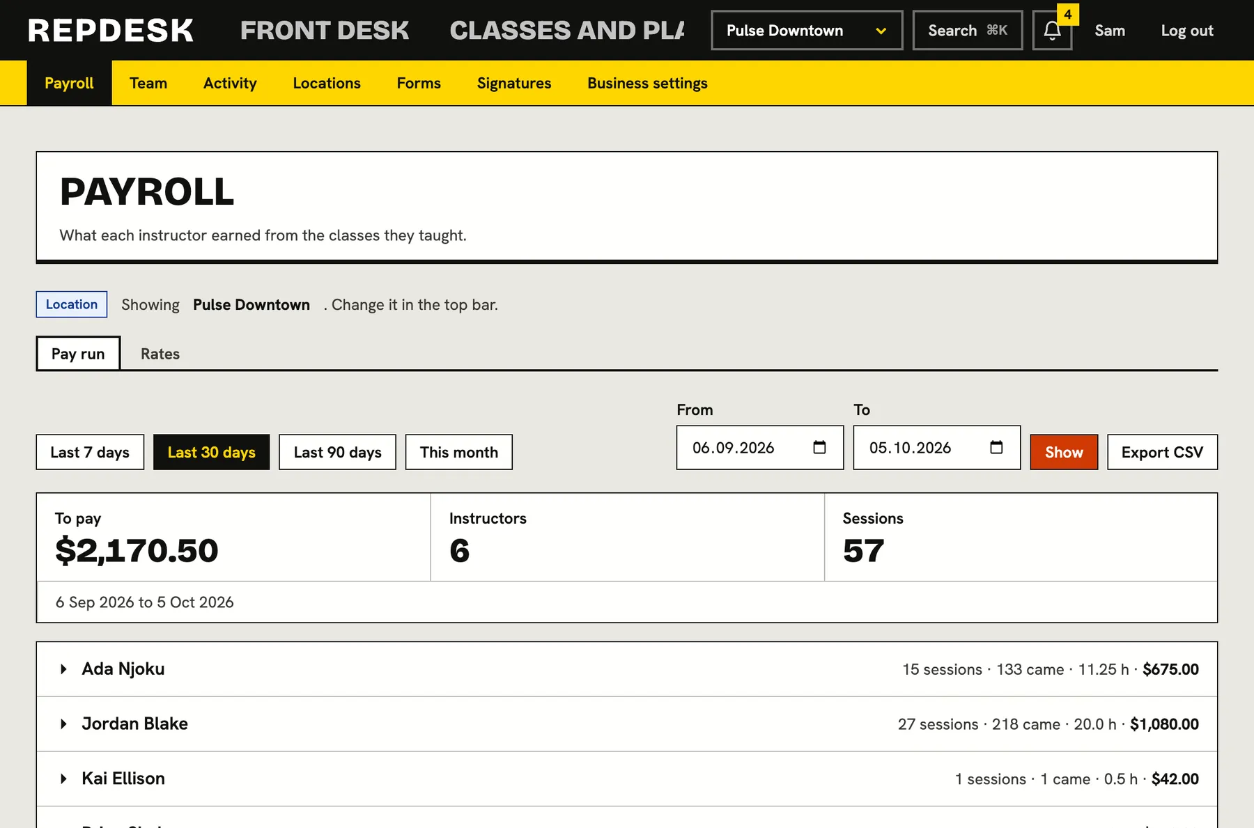Go to Front Desk section
This screenshot has width=1254, height=828.
(325, 31)
